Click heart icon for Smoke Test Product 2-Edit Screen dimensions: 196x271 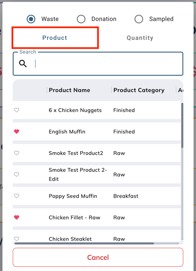pos(17,174)
